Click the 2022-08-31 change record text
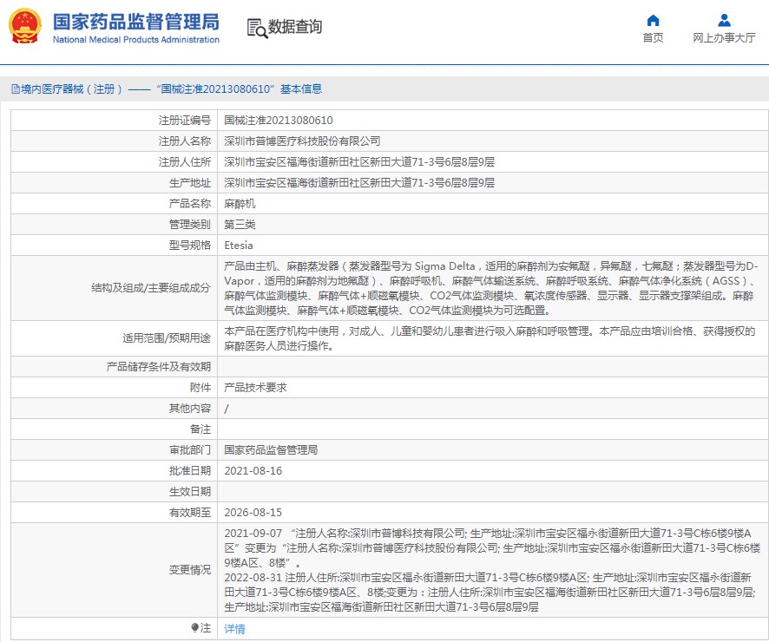Image resolution: width=769 pixels, height=642 pixels. click(x=490, y=592)
